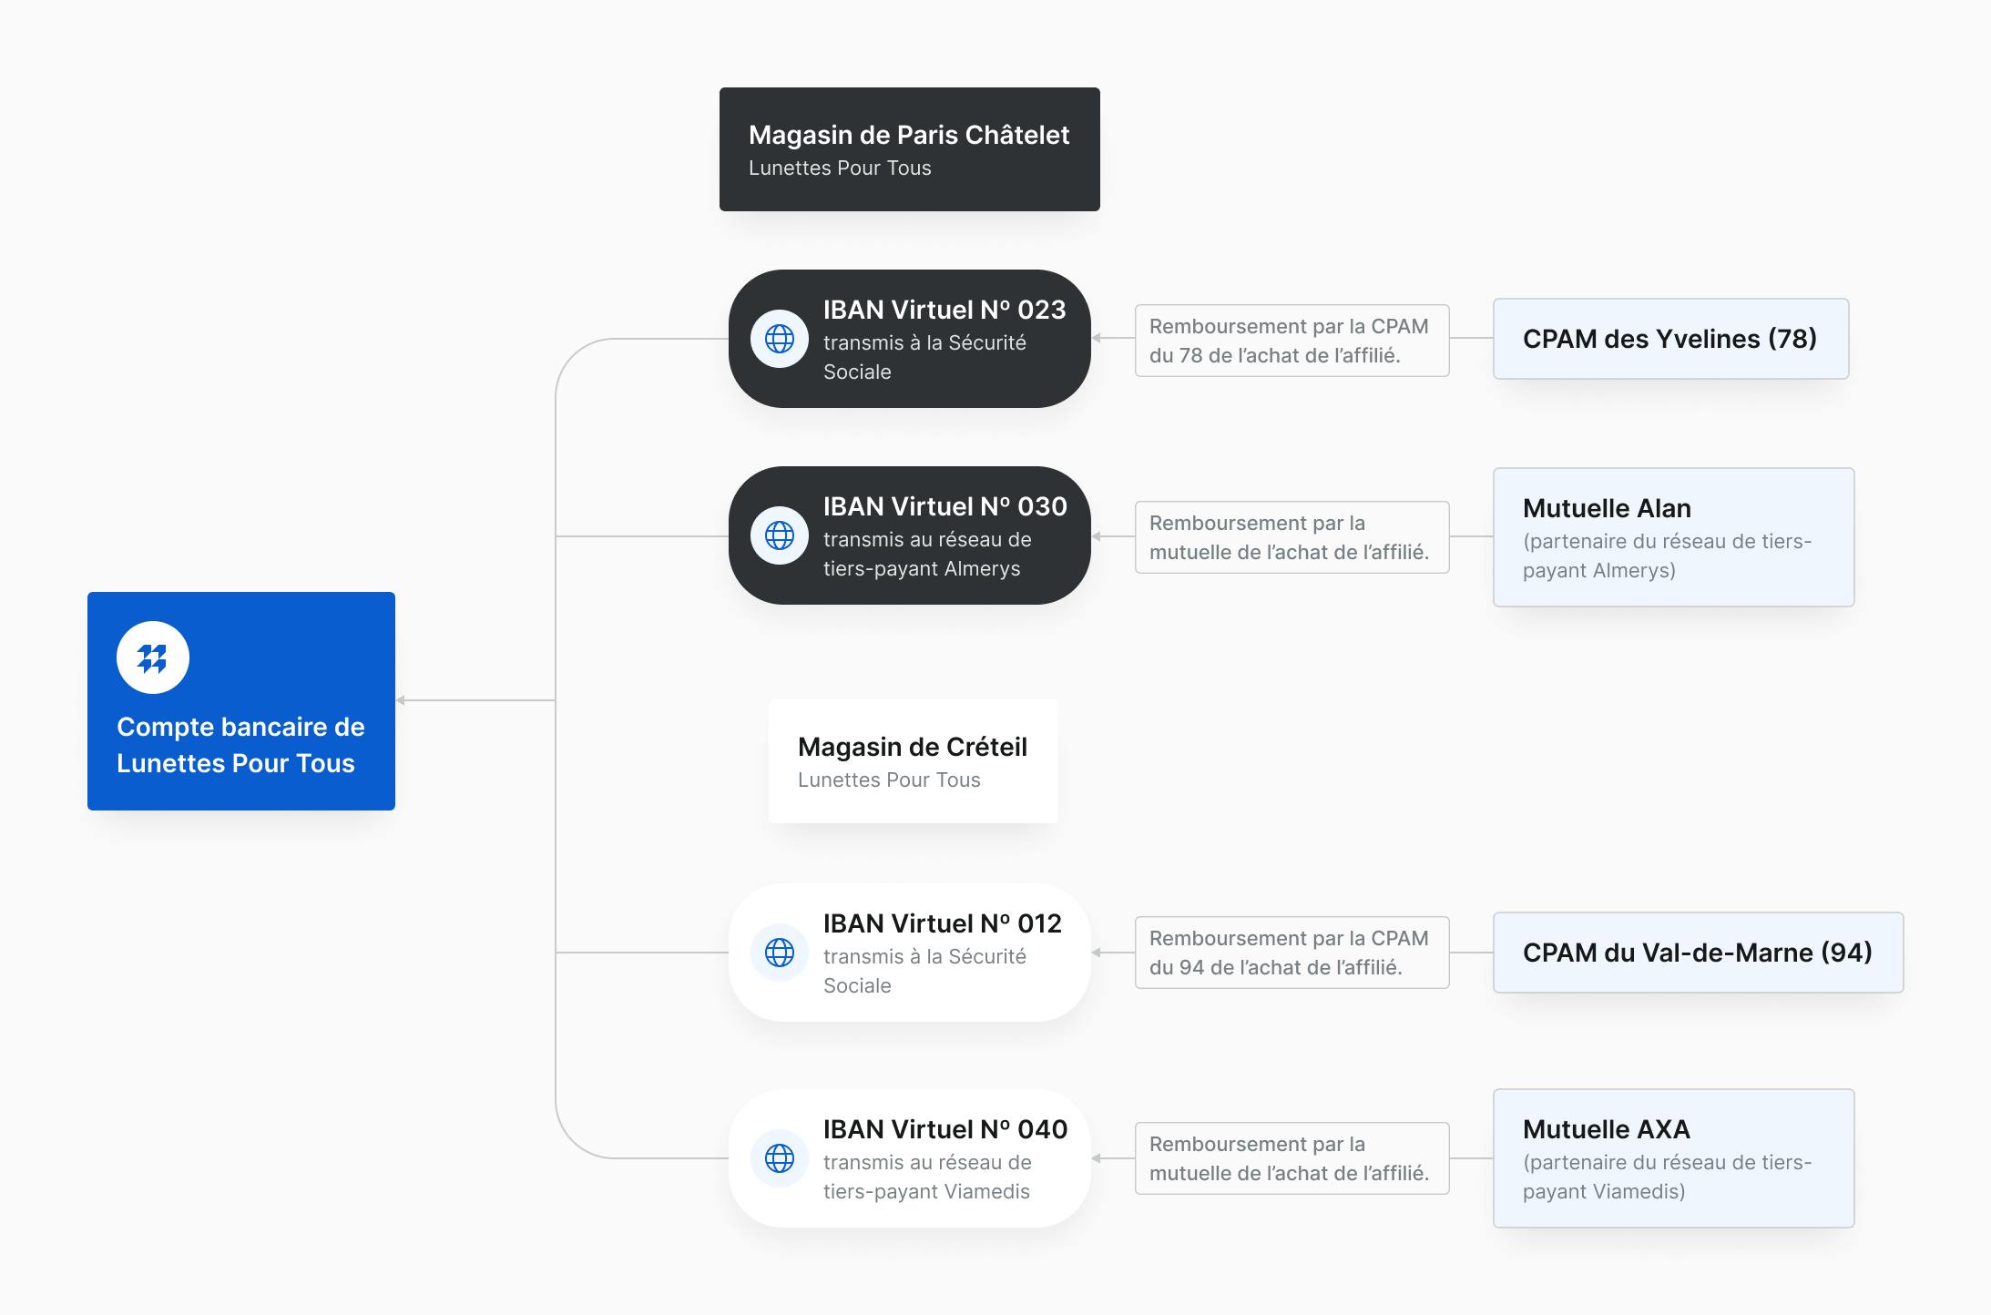
Task: Click the label 'Remboursement par la CPAM du 94'
Action: (x=1292, y=953)
